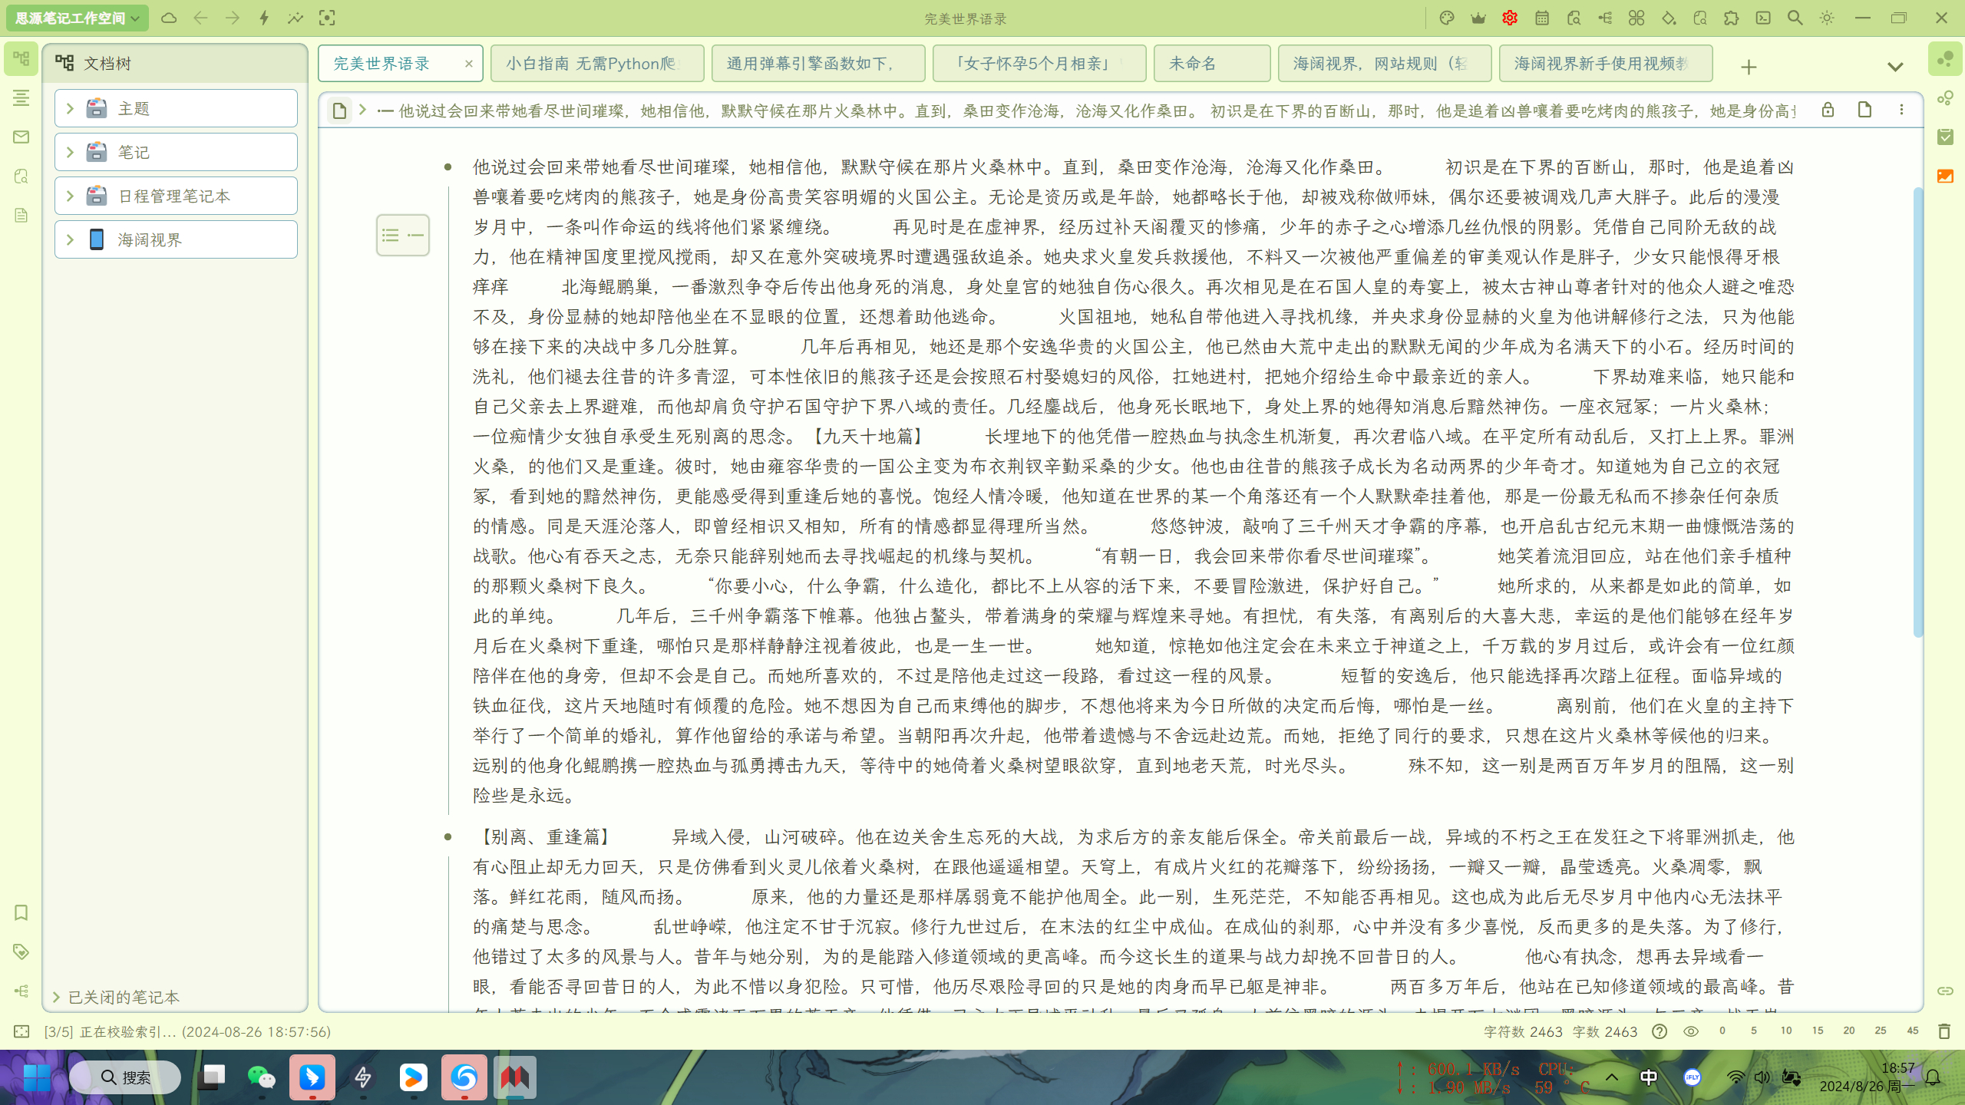Open global search with the magnifier icon
Viewport: 1965px width, 1105px height.
click(1795, 18)
